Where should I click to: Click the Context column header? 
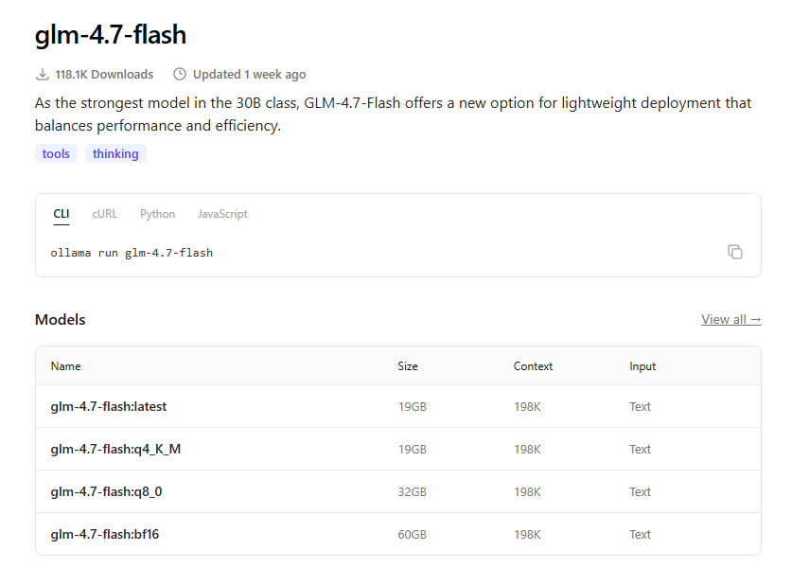pos(533,366)
